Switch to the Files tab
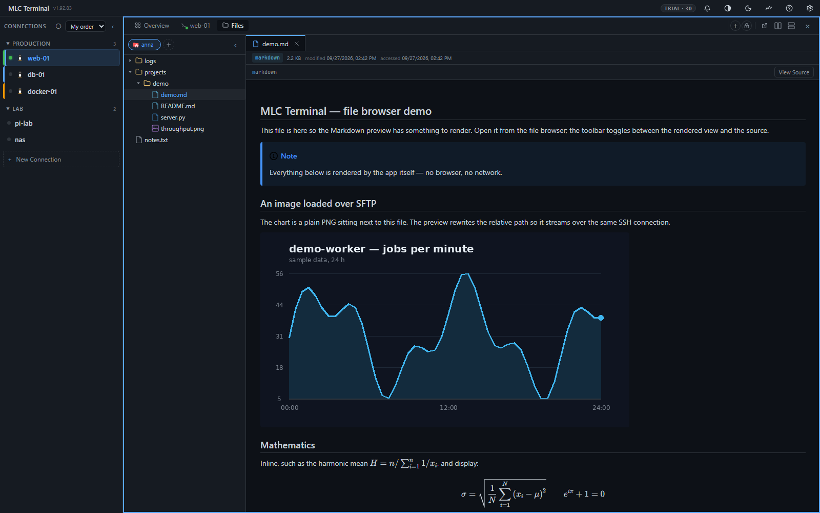Screen dimensions: 820x513 coord(233,26)
